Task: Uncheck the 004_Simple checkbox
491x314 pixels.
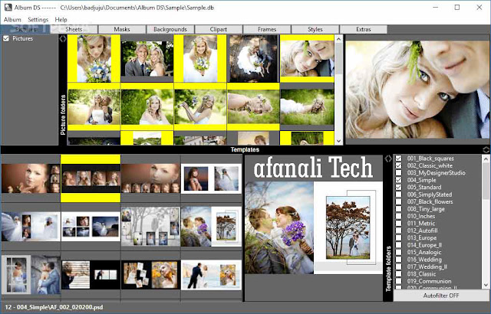Action: (398, 180)
